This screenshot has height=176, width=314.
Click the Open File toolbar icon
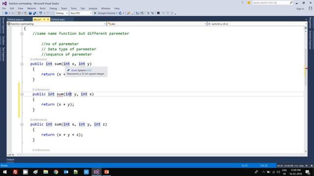(26, 13)
